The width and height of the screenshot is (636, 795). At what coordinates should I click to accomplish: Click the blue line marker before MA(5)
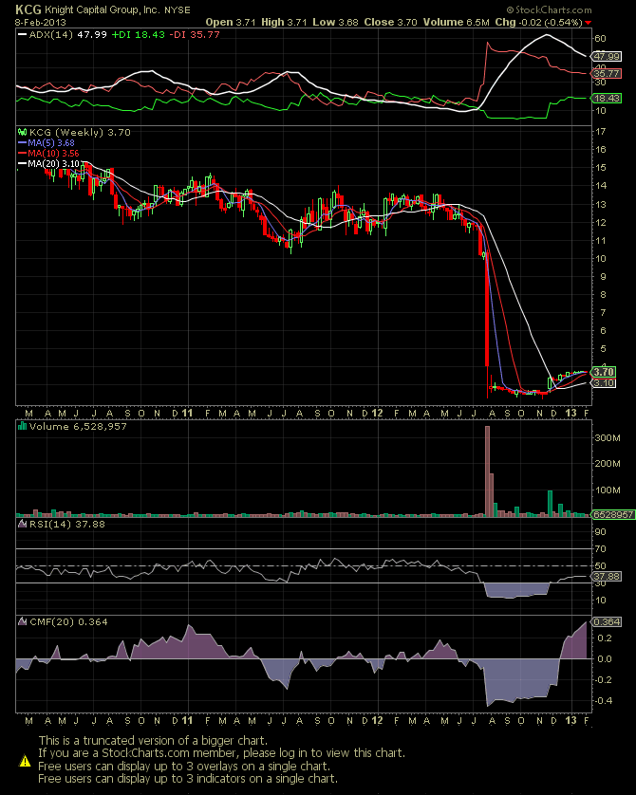(x=23, y=143)
